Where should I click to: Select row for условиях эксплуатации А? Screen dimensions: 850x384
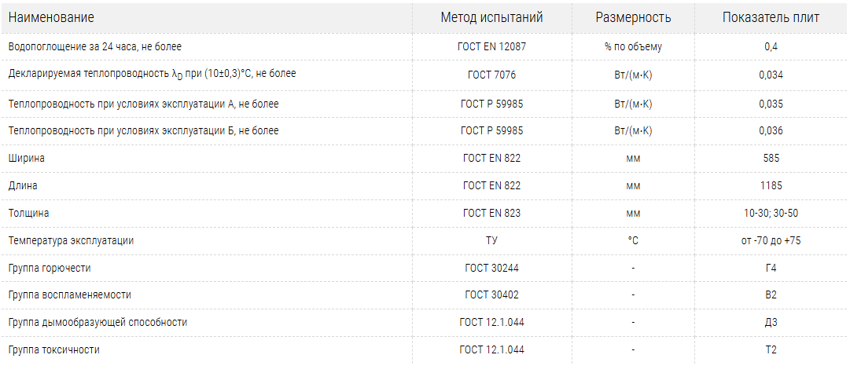[143, 104]
